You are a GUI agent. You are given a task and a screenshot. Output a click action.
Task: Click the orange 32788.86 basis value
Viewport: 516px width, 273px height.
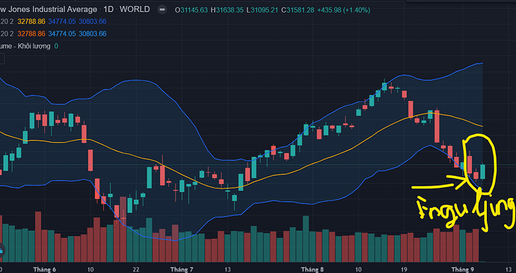point(31,34)
